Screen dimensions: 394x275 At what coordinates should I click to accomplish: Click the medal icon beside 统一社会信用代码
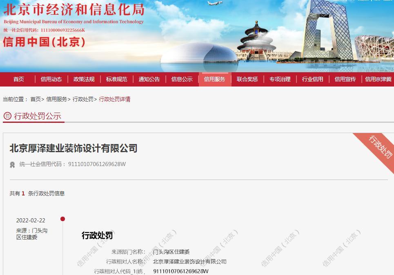click(12, 164)
